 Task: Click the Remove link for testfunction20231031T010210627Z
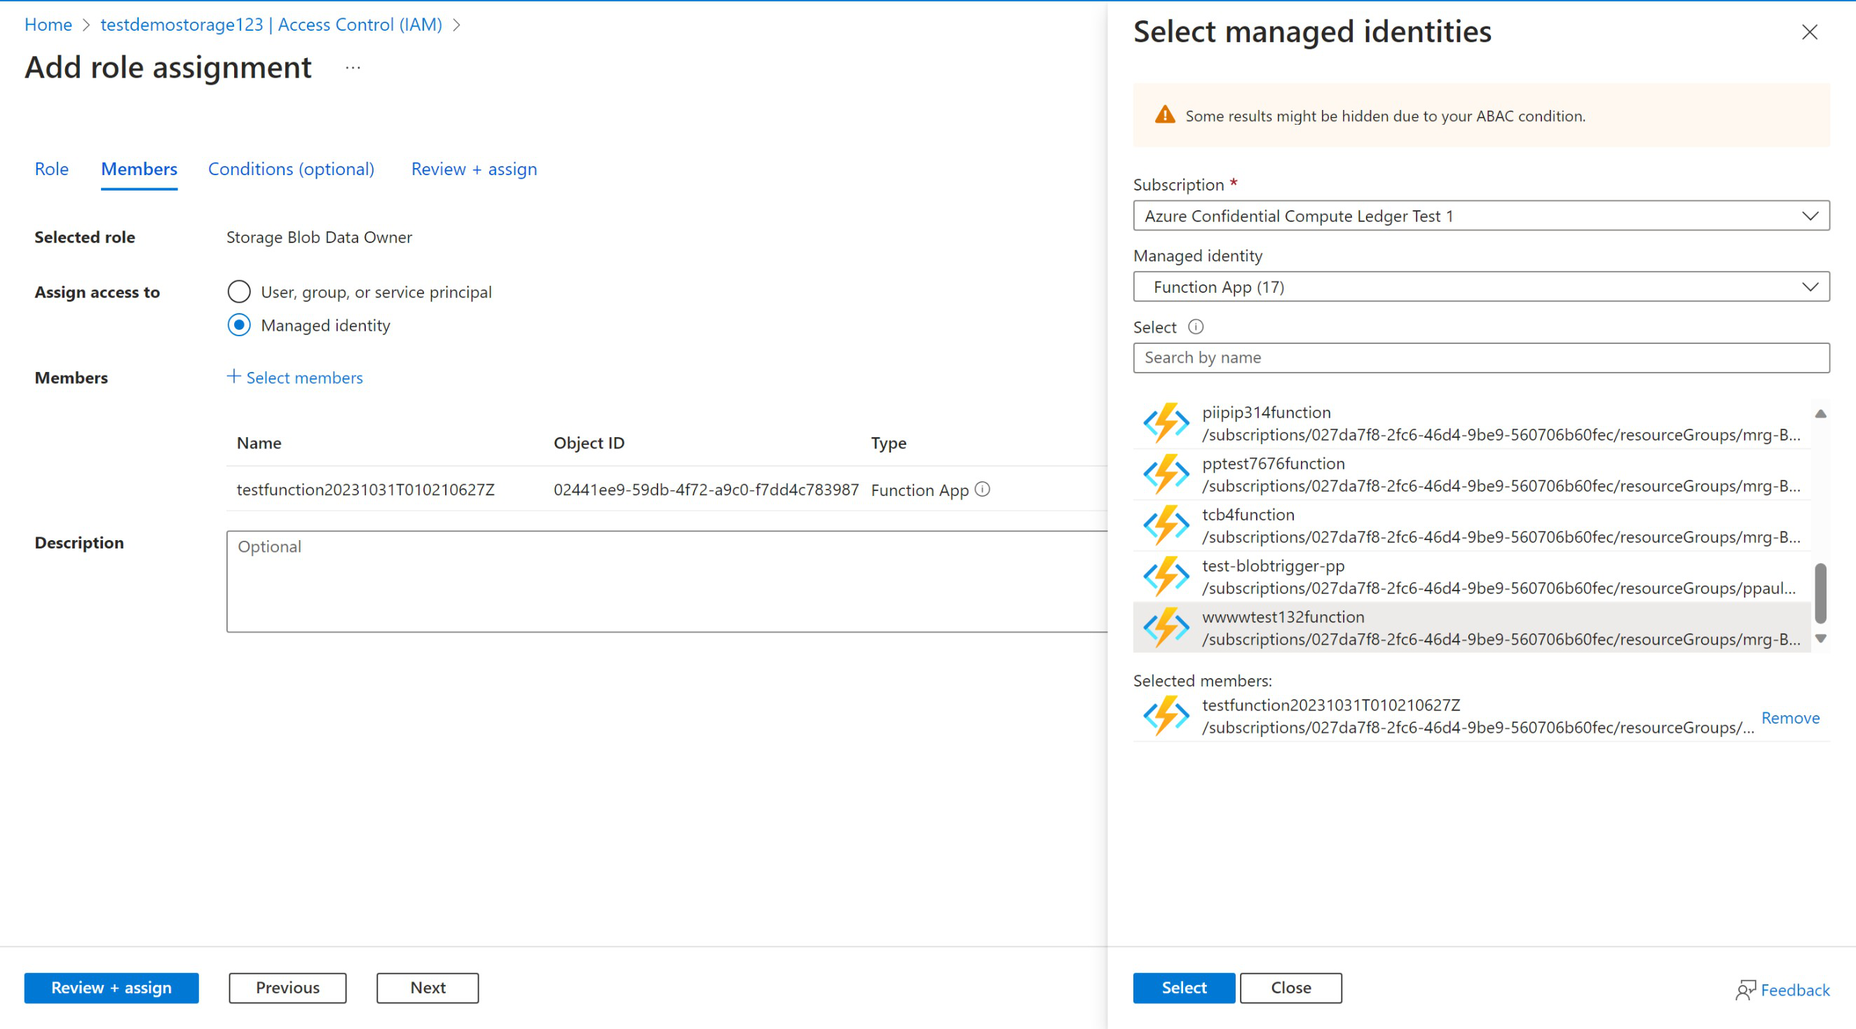pyautogui.click(x=1790, y=717)
